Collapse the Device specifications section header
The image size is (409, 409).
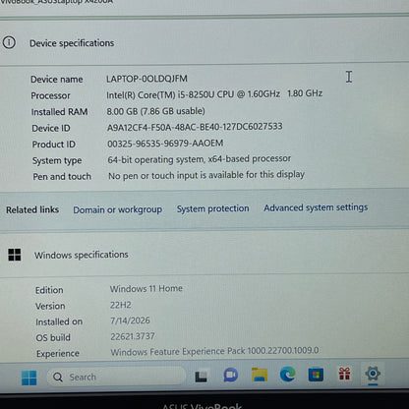204,42
